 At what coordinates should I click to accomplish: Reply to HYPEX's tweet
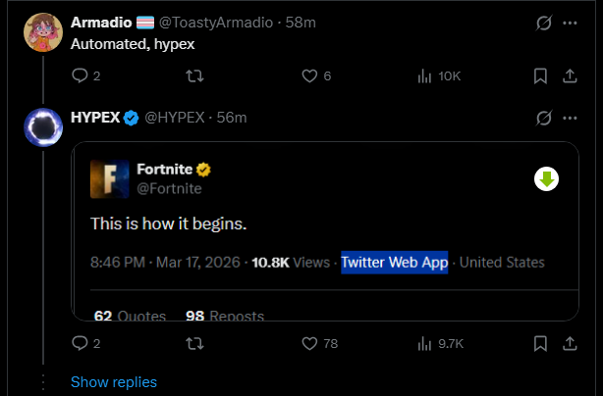click(81, 343)
